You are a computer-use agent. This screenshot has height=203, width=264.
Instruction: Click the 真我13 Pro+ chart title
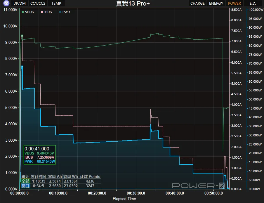point(133,4)
